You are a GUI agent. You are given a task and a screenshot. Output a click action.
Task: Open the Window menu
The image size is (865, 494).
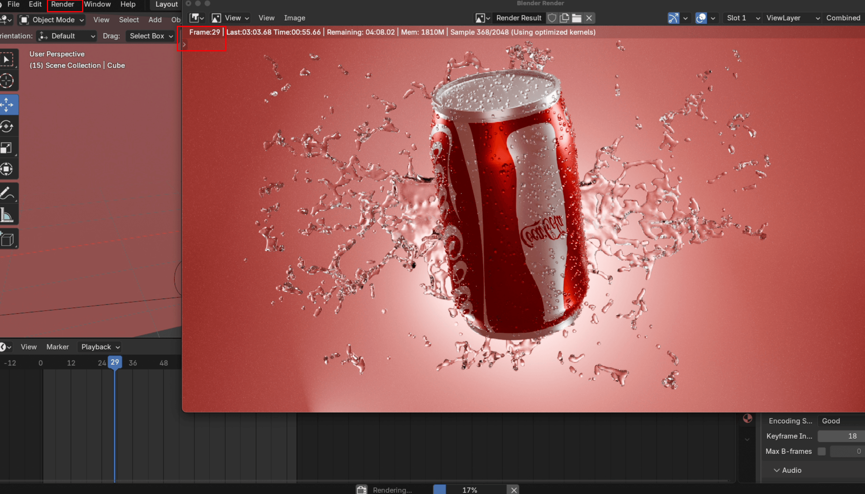point(97,5)
